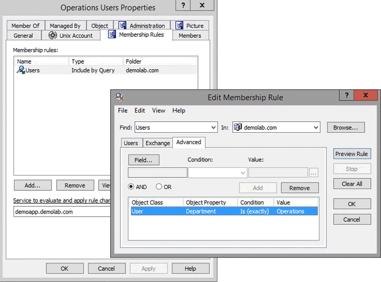Click the empty field name box under Field...

tap(158, 173)
